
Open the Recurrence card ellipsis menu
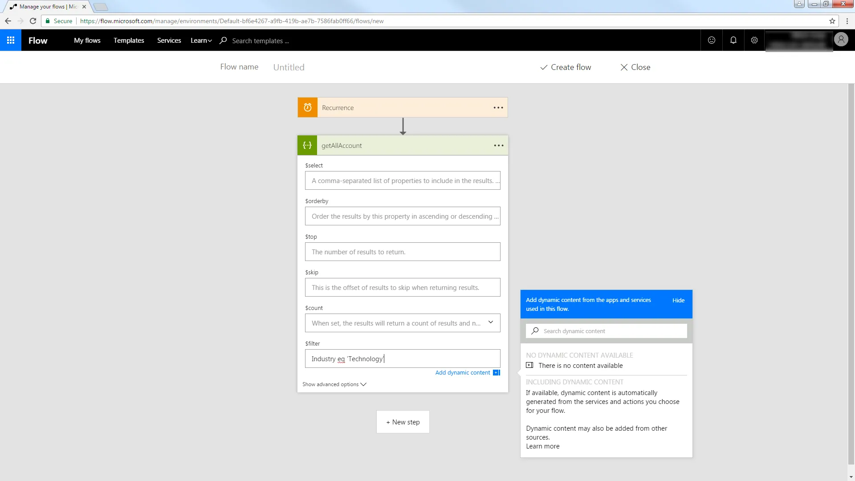click(498, 107)
